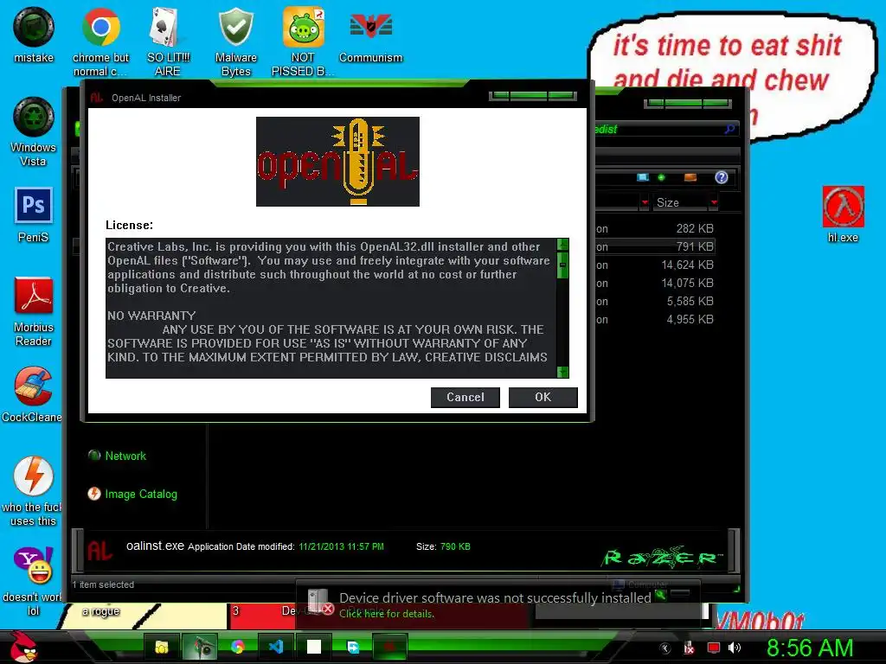Open the white square taskbar item
Viewport: 886px width, 664px height.
tap(314, 647)
